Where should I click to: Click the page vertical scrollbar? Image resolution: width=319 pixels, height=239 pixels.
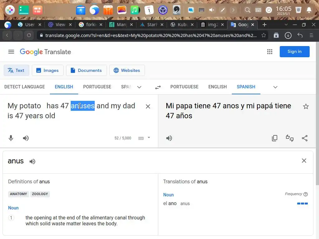pos(317,114)
